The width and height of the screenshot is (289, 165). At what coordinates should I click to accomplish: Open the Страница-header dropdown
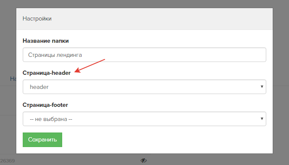coord(144,87)
